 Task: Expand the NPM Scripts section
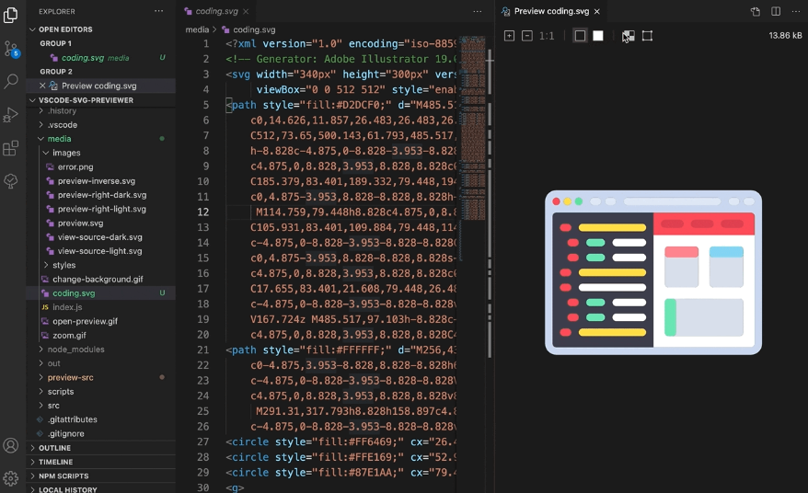[100, 476]
